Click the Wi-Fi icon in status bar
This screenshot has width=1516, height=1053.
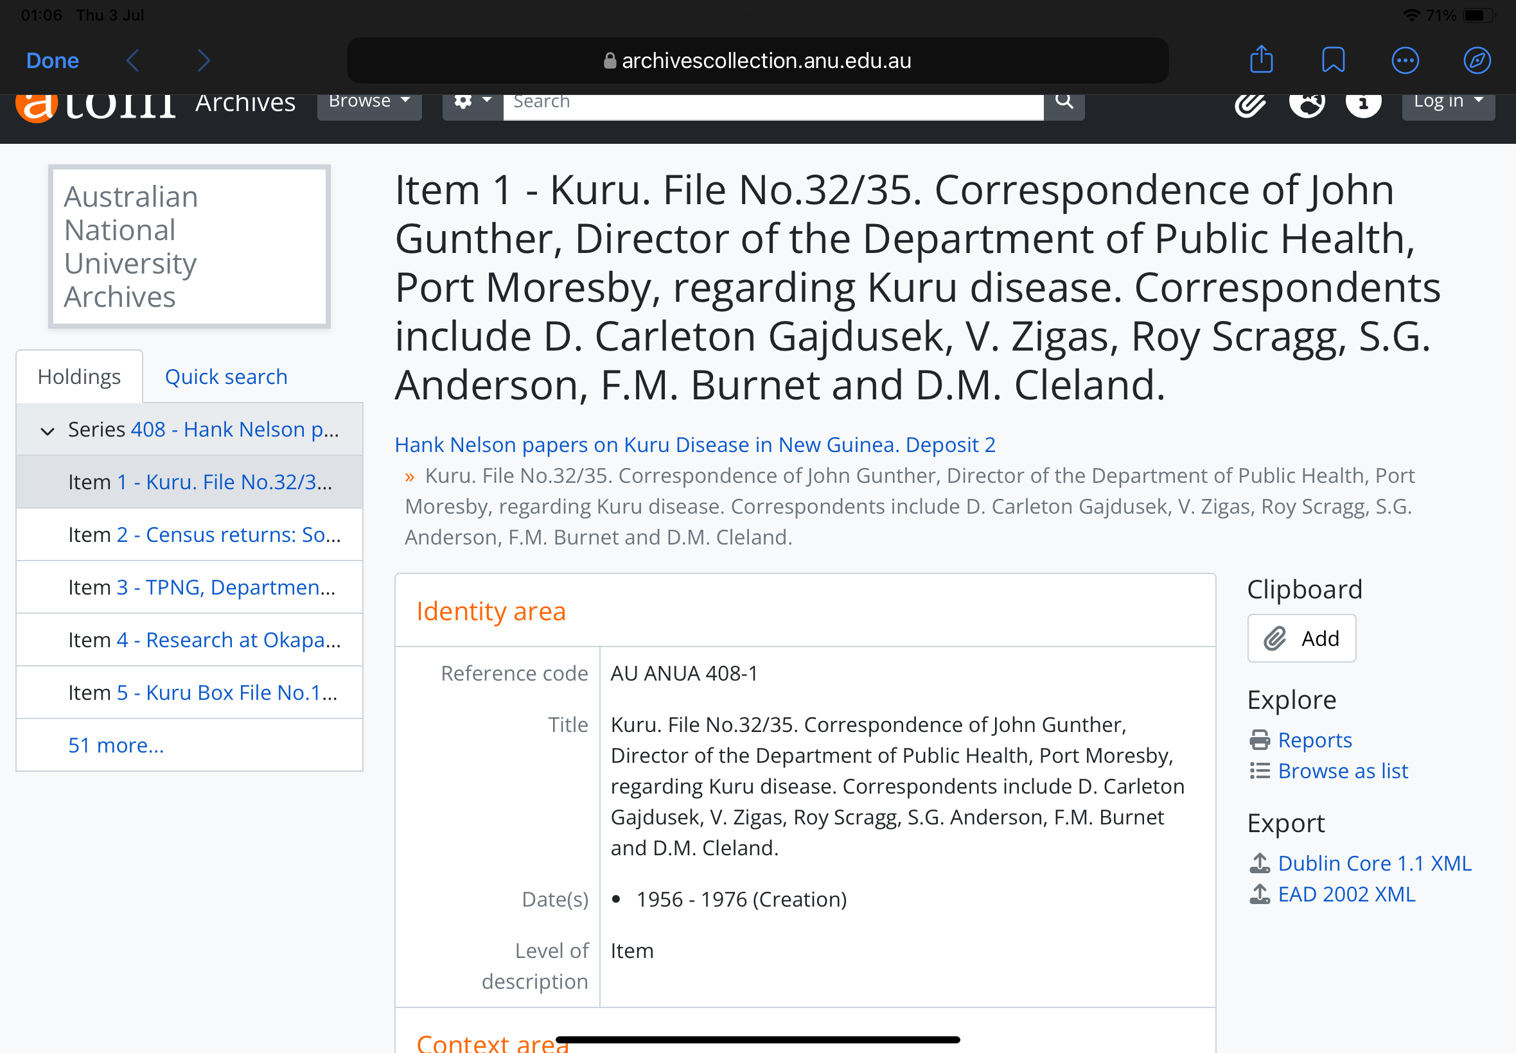(1411, 15)
